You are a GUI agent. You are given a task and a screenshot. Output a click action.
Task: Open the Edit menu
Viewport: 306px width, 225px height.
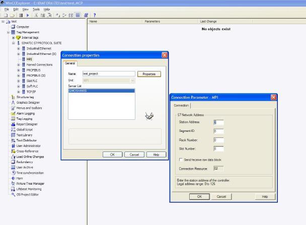(x=16, y=9)
